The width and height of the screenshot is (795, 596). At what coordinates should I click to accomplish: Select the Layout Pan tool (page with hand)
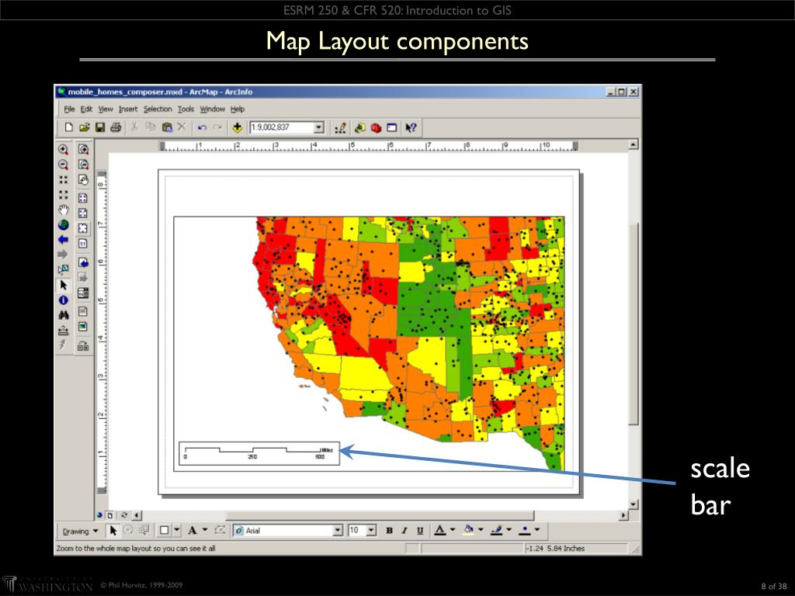pos(83,180)
